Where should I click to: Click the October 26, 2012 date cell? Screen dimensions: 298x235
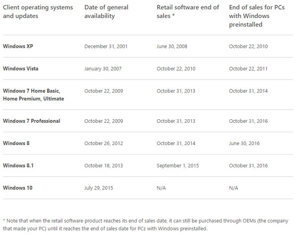[x=103, y=143]
